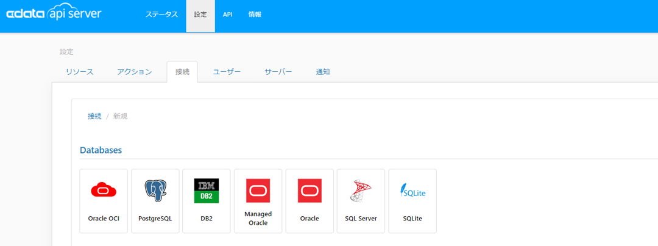Choose the PostgreSQL elephant icon
Screen dimensions: 658x246
[155, 191]
